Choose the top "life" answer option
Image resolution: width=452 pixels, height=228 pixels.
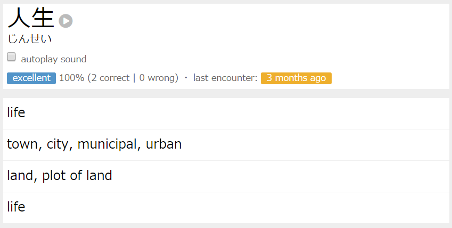(x=16, y=113)
